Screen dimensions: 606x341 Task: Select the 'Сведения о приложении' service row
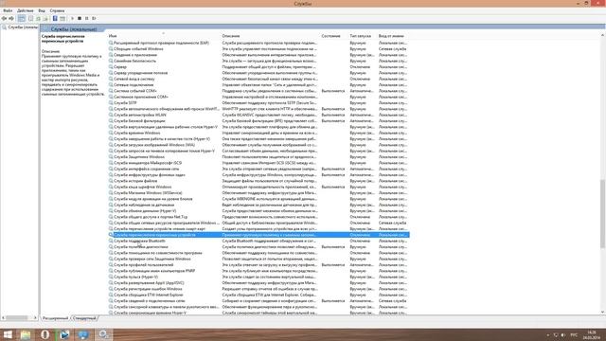[258, 55]
